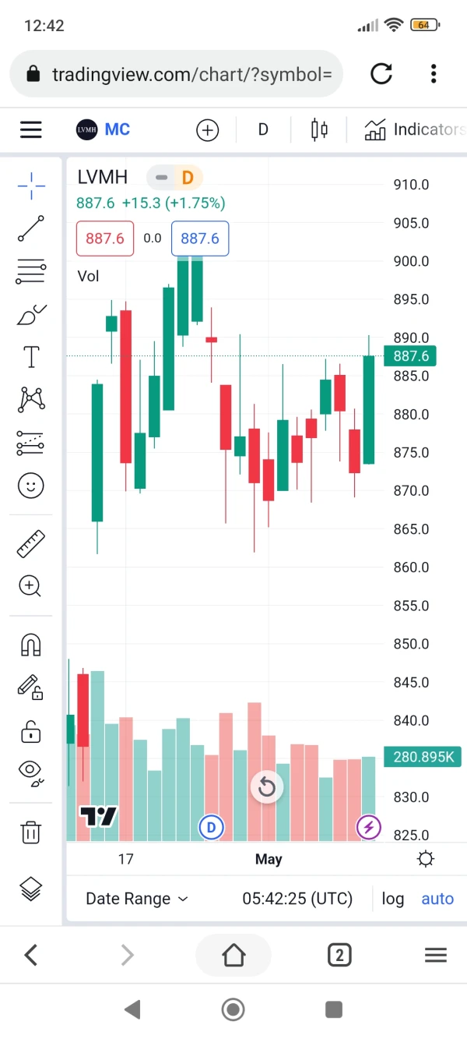
Task: Toggle lock all drawings padlock
Action: coord(31,731)
